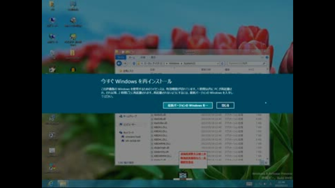Sort by the 更新日時 column header
335x188 pixels.
click(x=206, y=70)
